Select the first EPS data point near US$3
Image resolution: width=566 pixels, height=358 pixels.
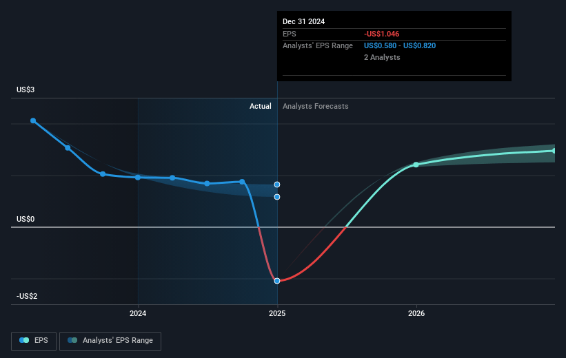point(33,120)
